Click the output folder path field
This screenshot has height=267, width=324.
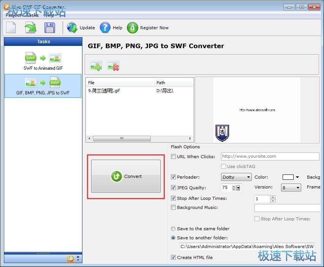tap(247, 247)
